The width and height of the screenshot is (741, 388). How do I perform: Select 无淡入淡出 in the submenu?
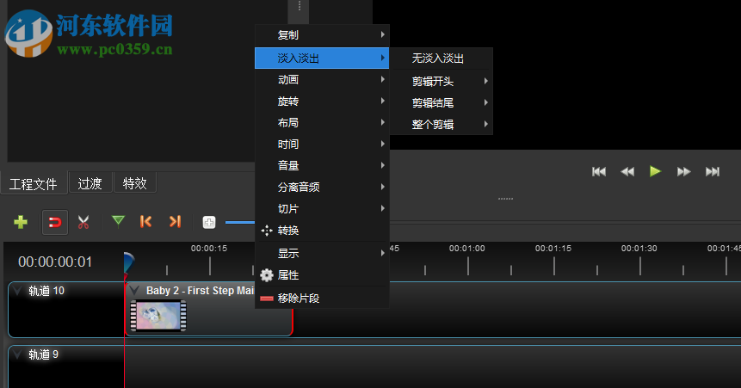[441, 59]
